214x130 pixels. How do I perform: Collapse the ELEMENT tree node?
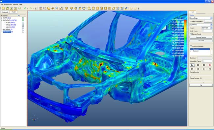2,20
